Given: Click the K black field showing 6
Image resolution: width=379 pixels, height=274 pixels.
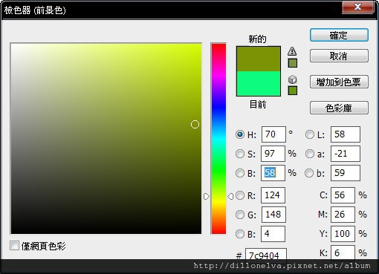Looking at the screenshot, I should pyautogui.click(x=343, y=252).
